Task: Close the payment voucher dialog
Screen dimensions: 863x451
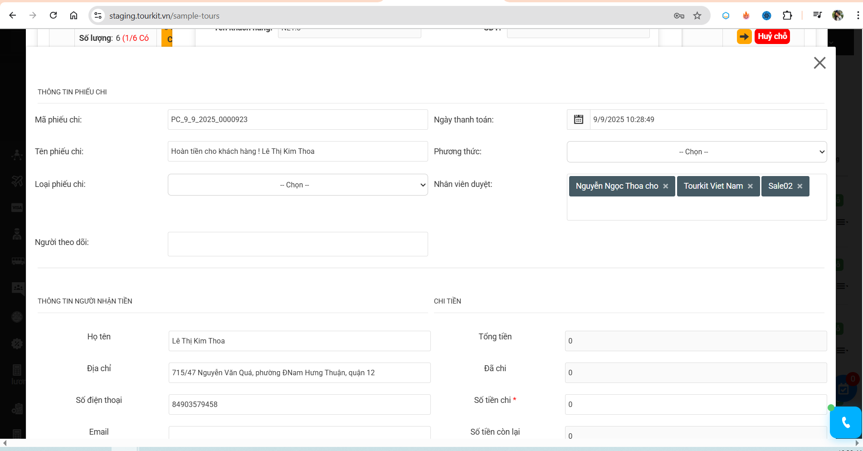Action: coord(819,63)
